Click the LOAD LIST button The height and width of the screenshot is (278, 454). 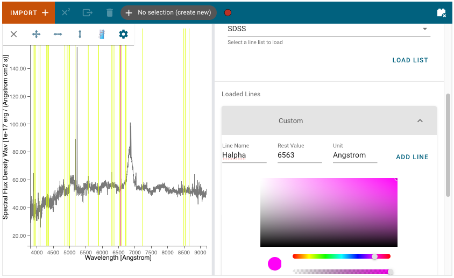pos(410,60)
